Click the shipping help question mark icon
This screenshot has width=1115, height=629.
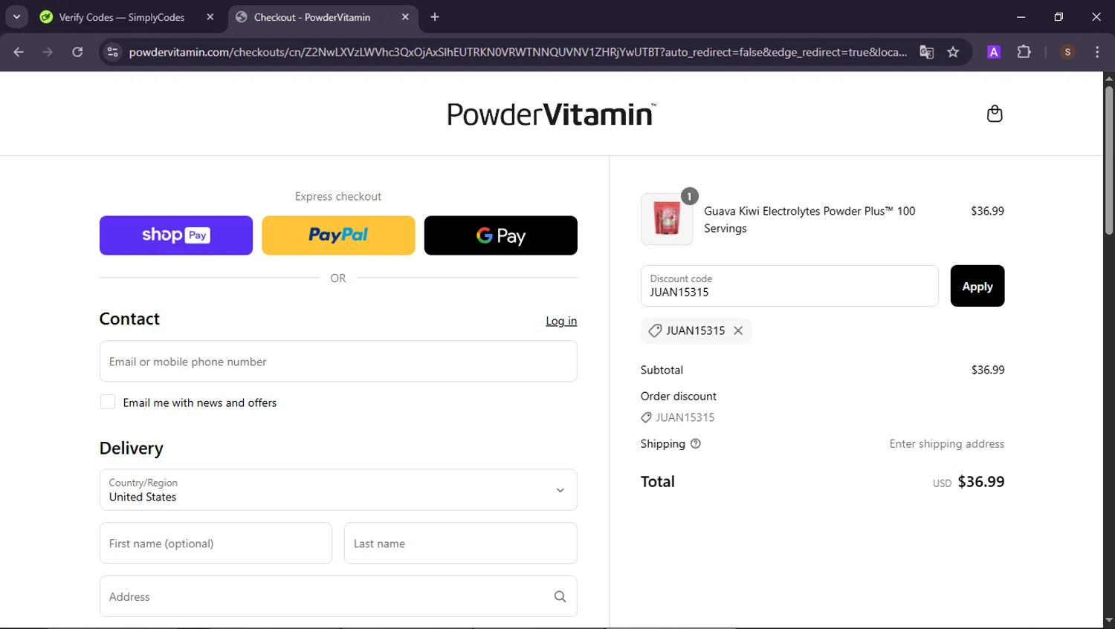coord(696,443)
